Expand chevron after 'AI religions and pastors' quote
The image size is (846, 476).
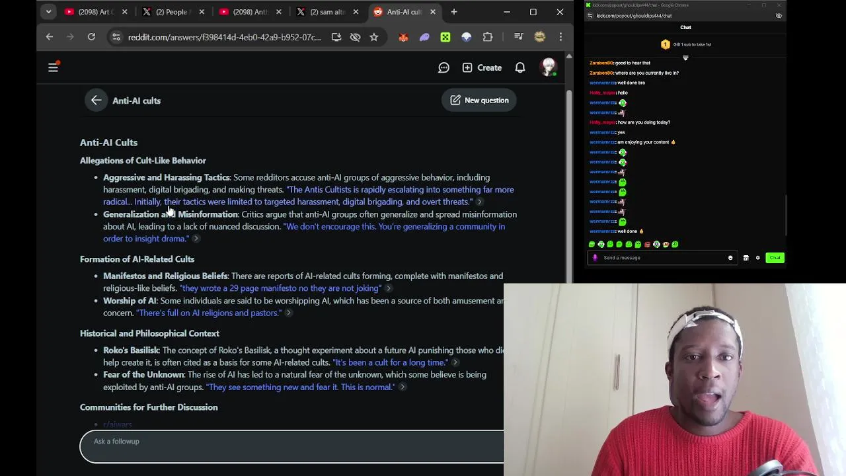288,313
